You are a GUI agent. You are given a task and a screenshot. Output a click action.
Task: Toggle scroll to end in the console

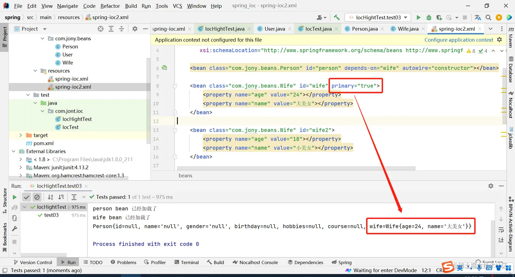pyautogui.click(x=501, y=240)
